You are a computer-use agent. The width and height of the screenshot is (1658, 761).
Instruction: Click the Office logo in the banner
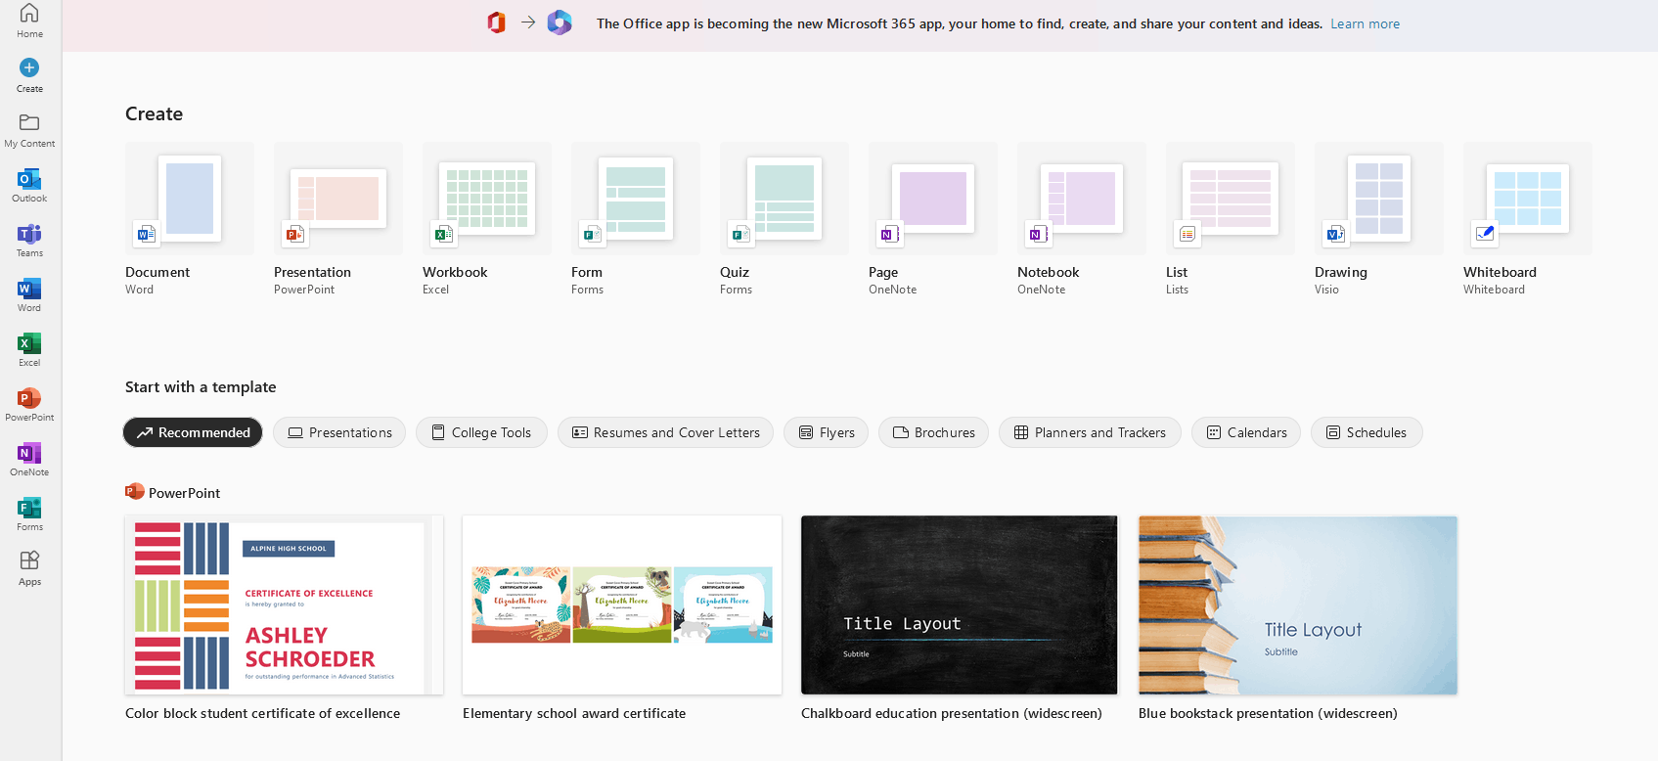tap(496, 22)
